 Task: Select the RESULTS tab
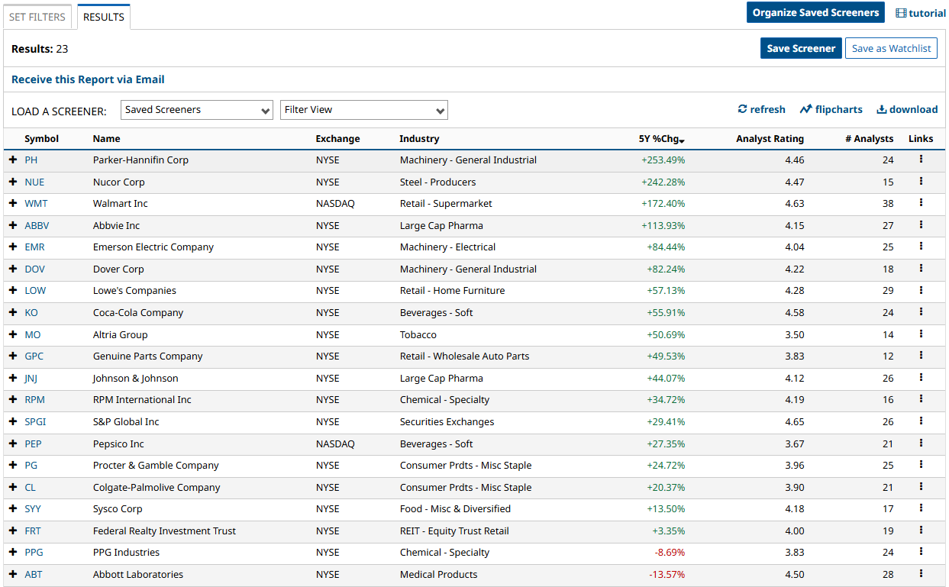pyautogui.click(x=104, y=17)
